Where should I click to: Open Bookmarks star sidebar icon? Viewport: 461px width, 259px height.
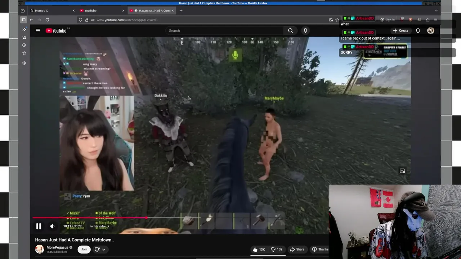24,53
